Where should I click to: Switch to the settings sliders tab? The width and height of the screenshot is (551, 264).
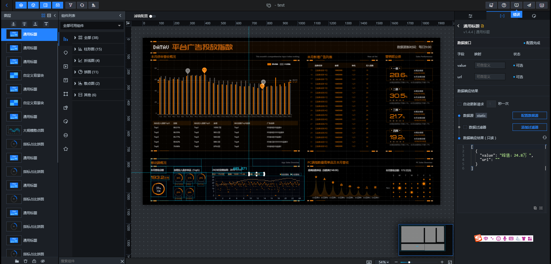tap(470, 16)
